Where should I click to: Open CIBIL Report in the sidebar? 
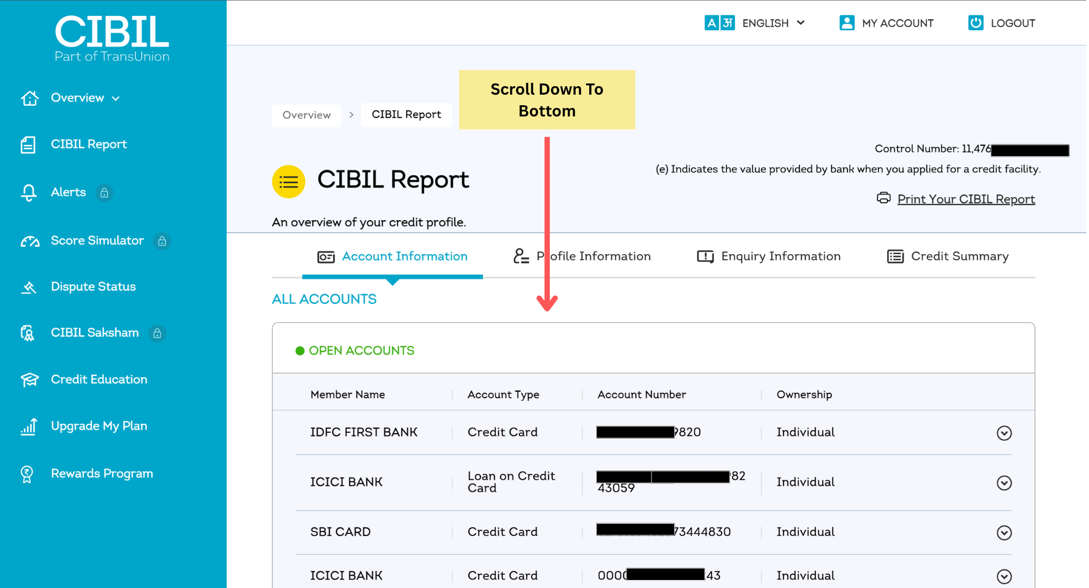point(89,144)
